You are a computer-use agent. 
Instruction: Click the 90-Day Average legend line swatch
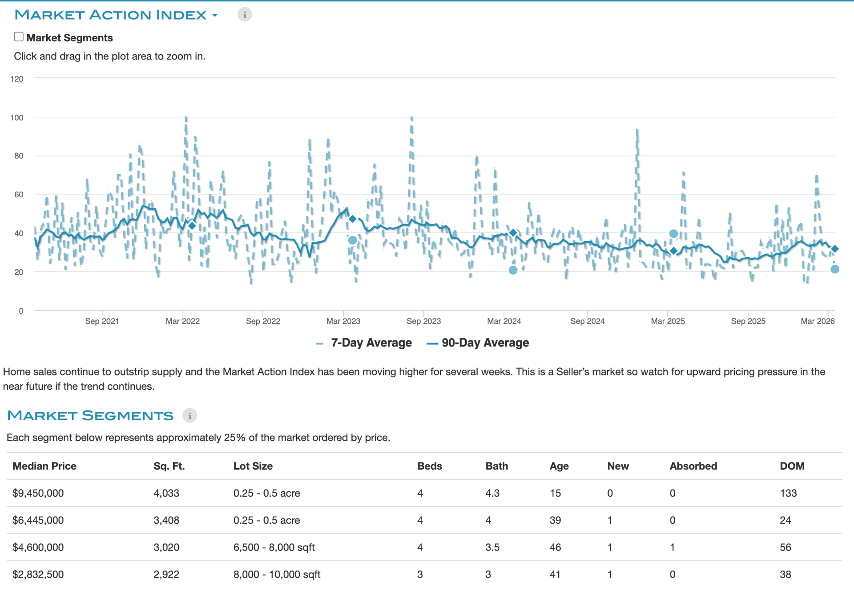432,343
